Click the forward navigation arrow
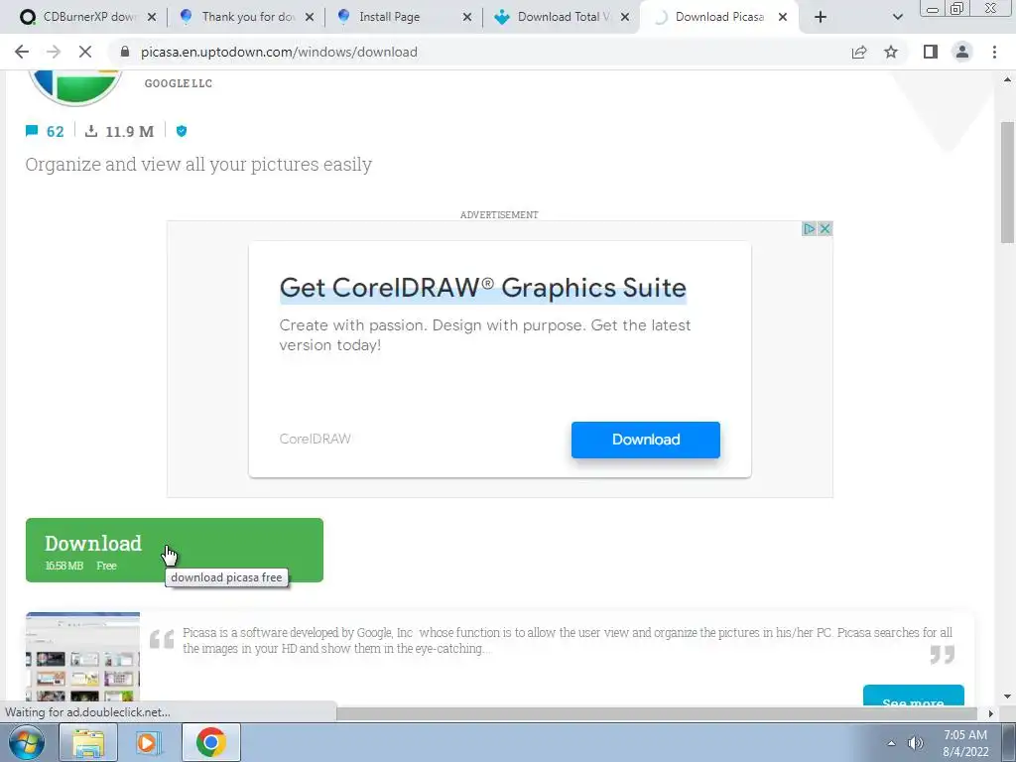The height and width of the screenshot is (762, 1016). (54, 52)
